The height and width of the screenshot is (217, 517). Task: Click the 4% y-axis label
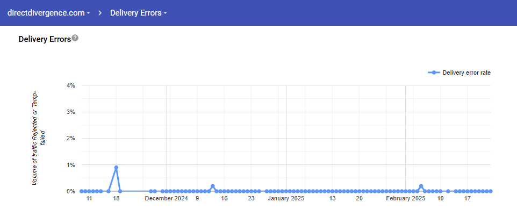point(70,85)
